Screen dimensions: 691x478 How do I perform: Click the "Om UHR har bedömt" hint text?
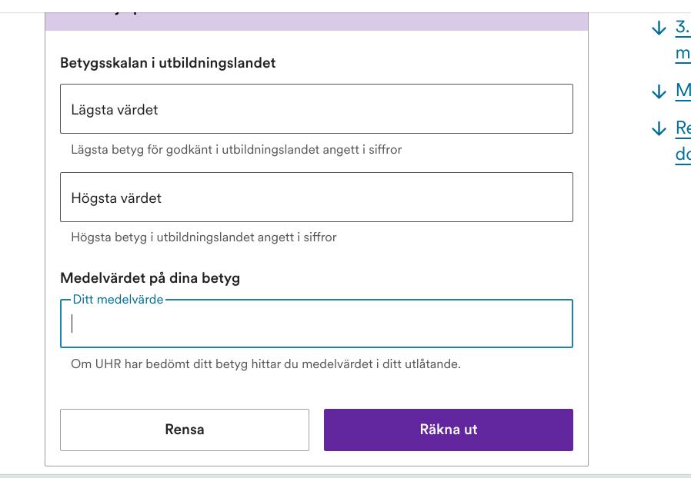[265, 364]
